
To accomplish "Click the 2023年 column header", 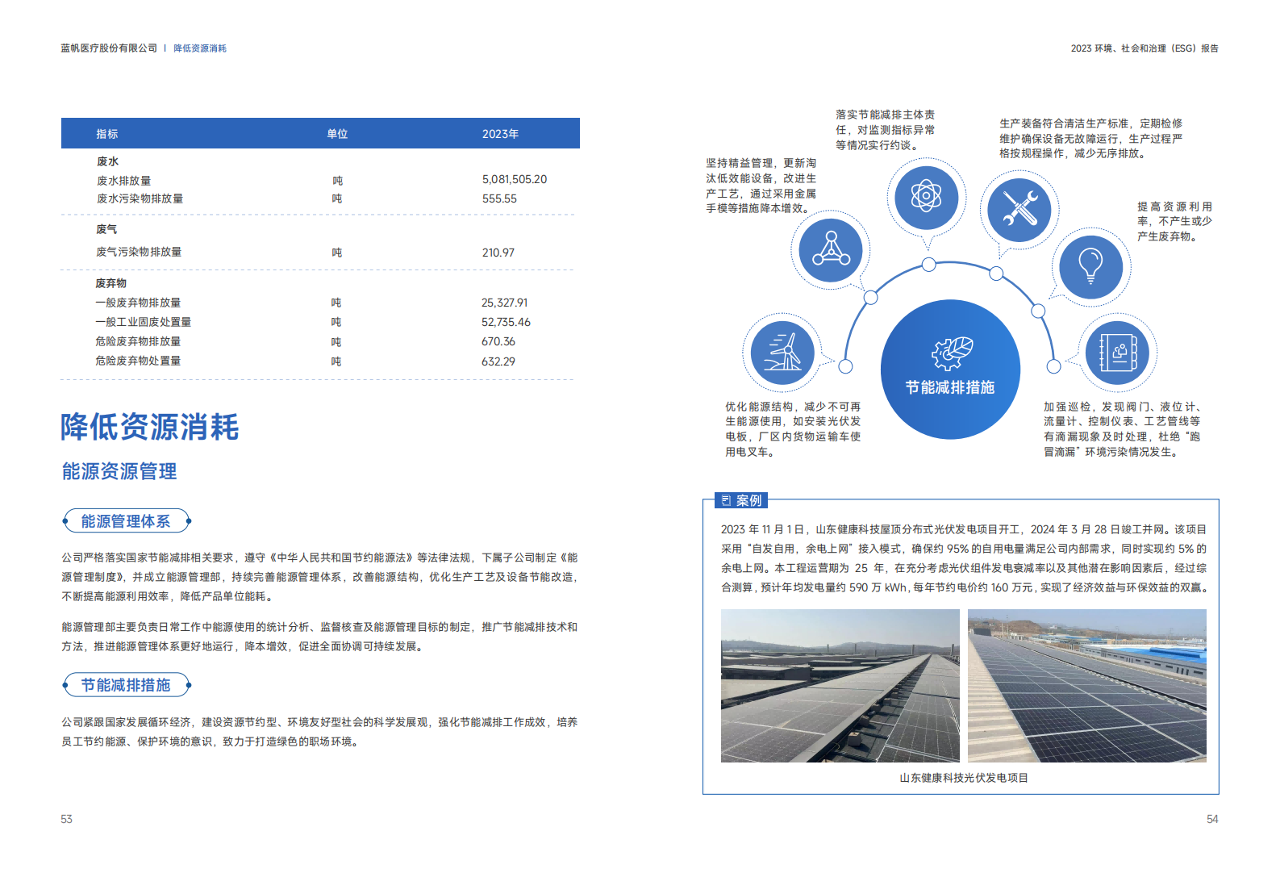I will coord(500,134).
